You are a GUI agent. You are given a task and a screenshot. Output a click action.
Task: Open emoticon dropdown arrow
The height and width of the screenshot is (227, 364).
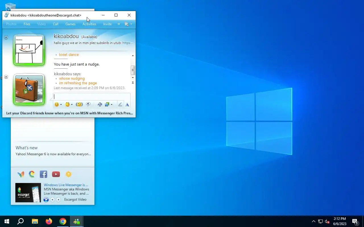point(61,105)
